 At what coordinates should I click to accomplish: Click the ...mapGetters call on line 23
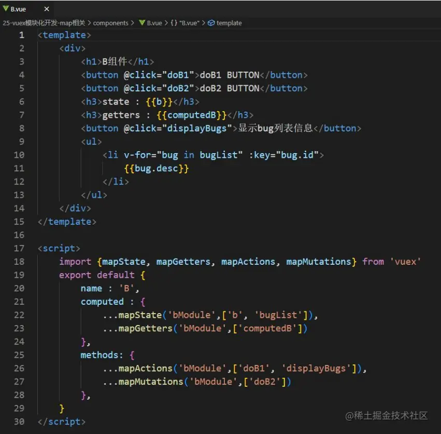(205, 328)
